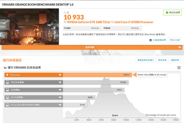Click the monitor icon for 頂級高端電腦
The image size is (184, 123).
point(7,83)
